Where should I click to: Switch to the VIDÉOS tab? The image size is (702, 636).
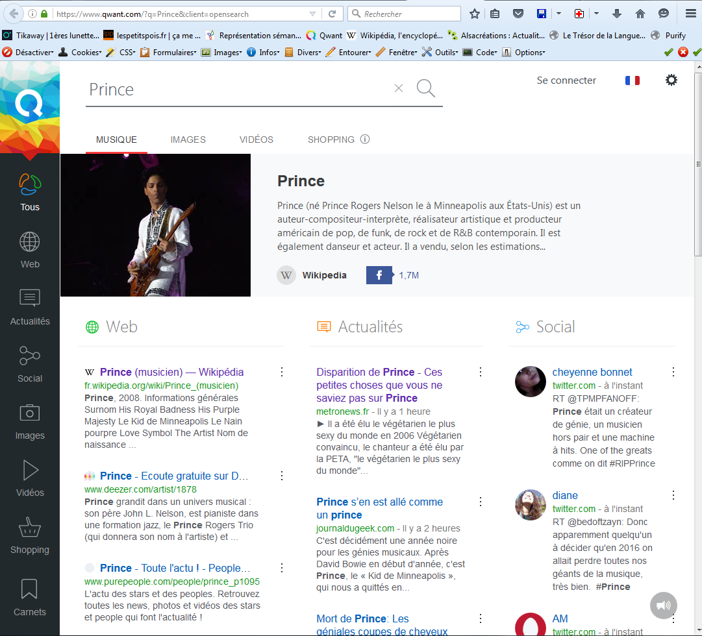pyautogui.click(x=257, y=140)
